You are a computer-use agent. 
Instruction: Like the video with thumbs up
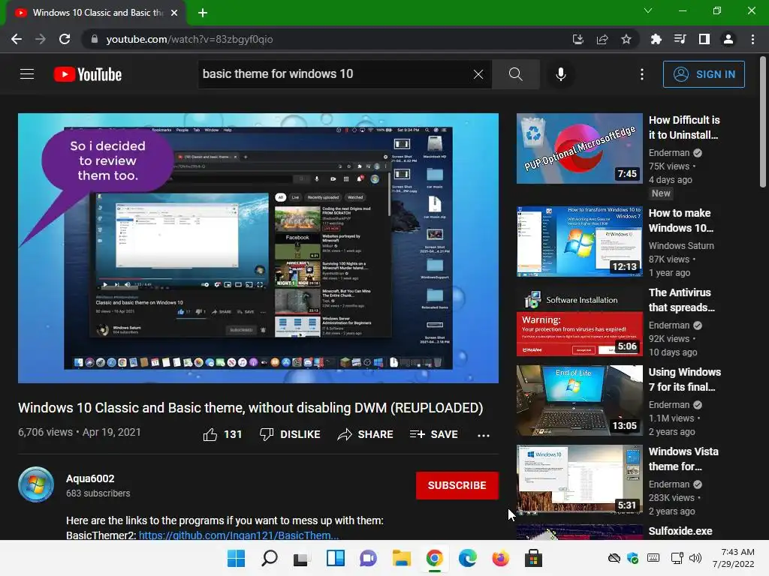[x=222, y=434]
